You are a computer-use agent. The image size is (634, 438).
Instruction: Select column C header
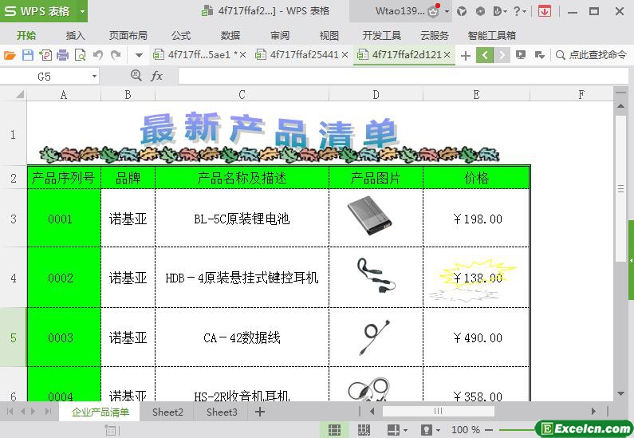click(x=242, y=95)
